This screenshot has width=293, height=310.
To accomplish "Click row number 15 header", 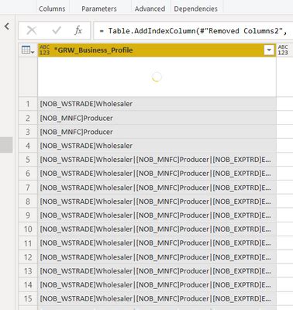I will point(28,299).
